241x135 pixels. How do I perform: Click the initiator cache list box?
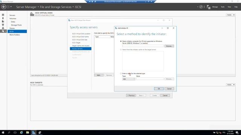coord(143,61)
